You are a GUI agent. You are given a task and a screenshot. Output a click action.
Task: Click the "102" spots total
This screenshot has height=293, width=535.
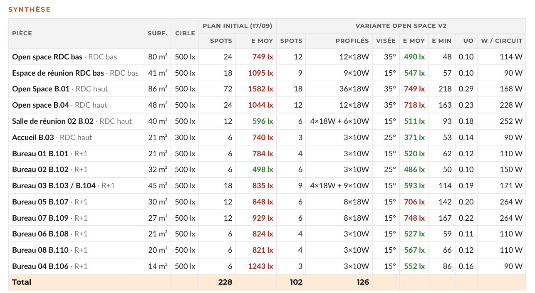click(x=296, y=282)
